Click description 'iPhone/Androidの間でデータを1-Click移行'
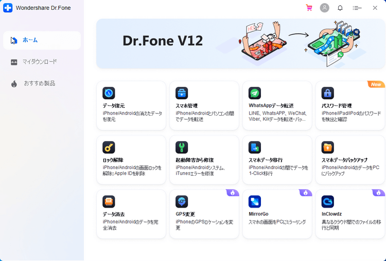Image resolution: width=386 pixels, height=261 pixels. (x=278, y=171)
